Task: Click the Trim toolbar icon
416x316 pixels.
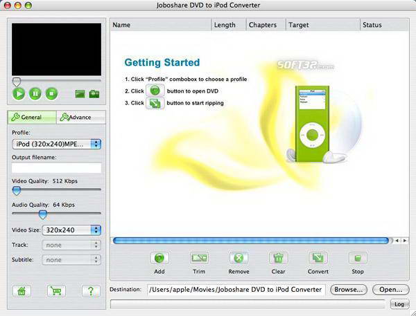Action: click(199, 258)
